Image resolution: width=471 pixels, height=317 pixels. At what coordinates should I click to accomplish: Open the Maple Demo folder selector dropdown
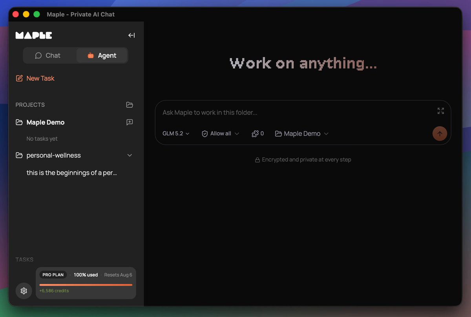point(301,134)
